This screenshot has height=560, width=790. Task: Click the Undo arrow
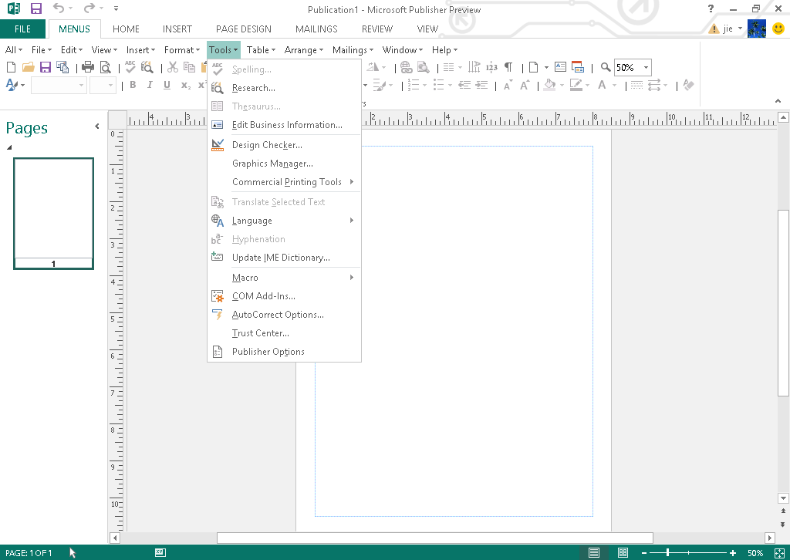click(59, 8)
